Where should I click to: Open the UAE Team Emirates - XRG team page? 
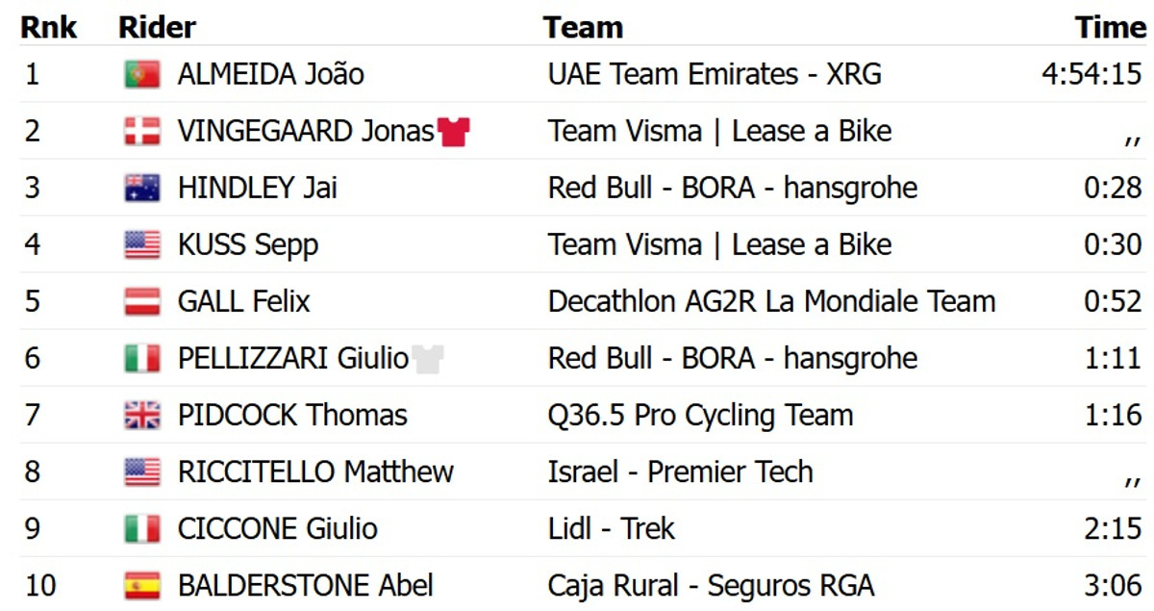click(715, 75)
